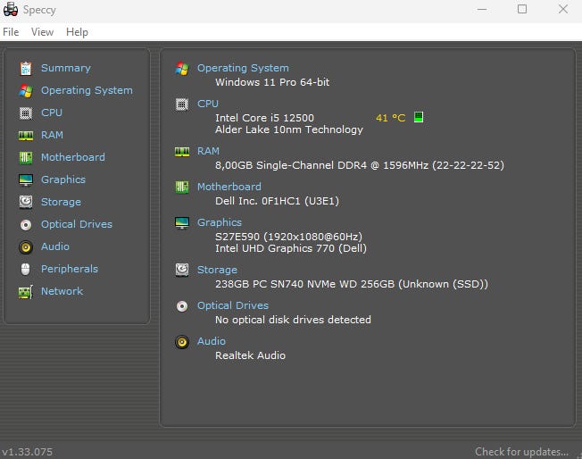Screen dimensions: 582x459
Task: Click the Audio speaker icon in sidebar
Action: tap(25, 246)
